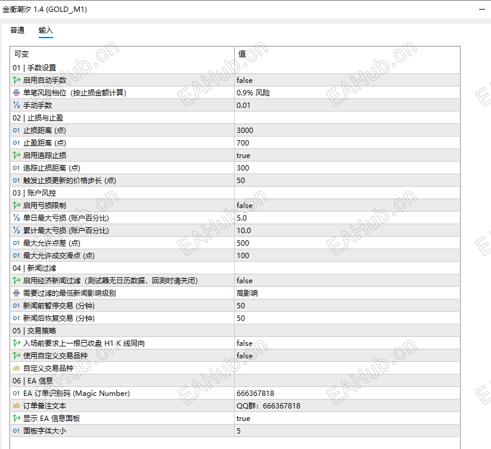The image size is (491, 449).
Task: Select the fraction icon next to 手动手数
Action: coord(16,106)
